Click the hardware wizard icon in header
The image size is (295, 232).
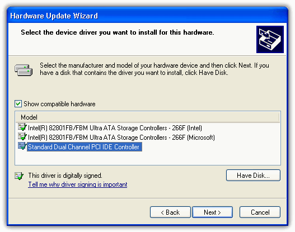pos(270,39)
